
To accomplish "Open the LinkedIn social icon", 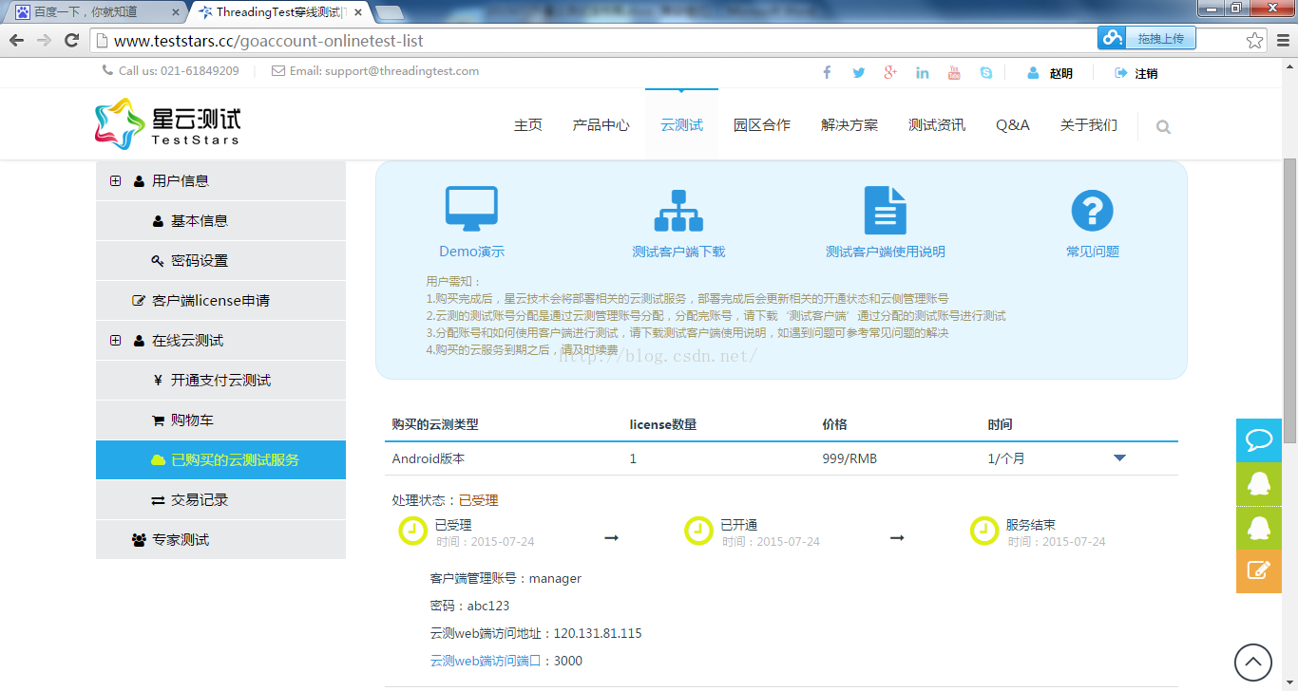I will [x=922, y=73].
